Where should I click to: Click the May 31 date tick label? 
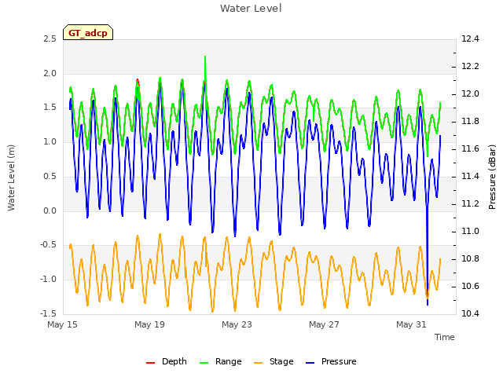(411, 324)
